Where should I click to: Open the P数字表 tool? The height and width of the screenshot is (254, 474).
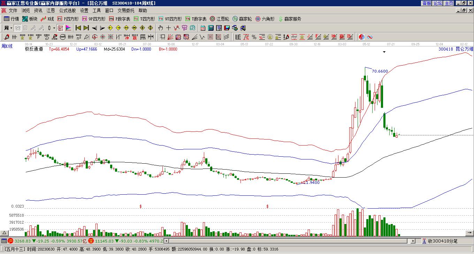pyautogui.click(x=120, y=19)
